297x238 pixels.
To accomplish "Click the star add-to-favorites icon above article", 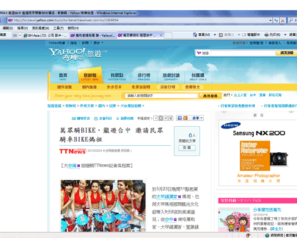I will pos(118,118).
